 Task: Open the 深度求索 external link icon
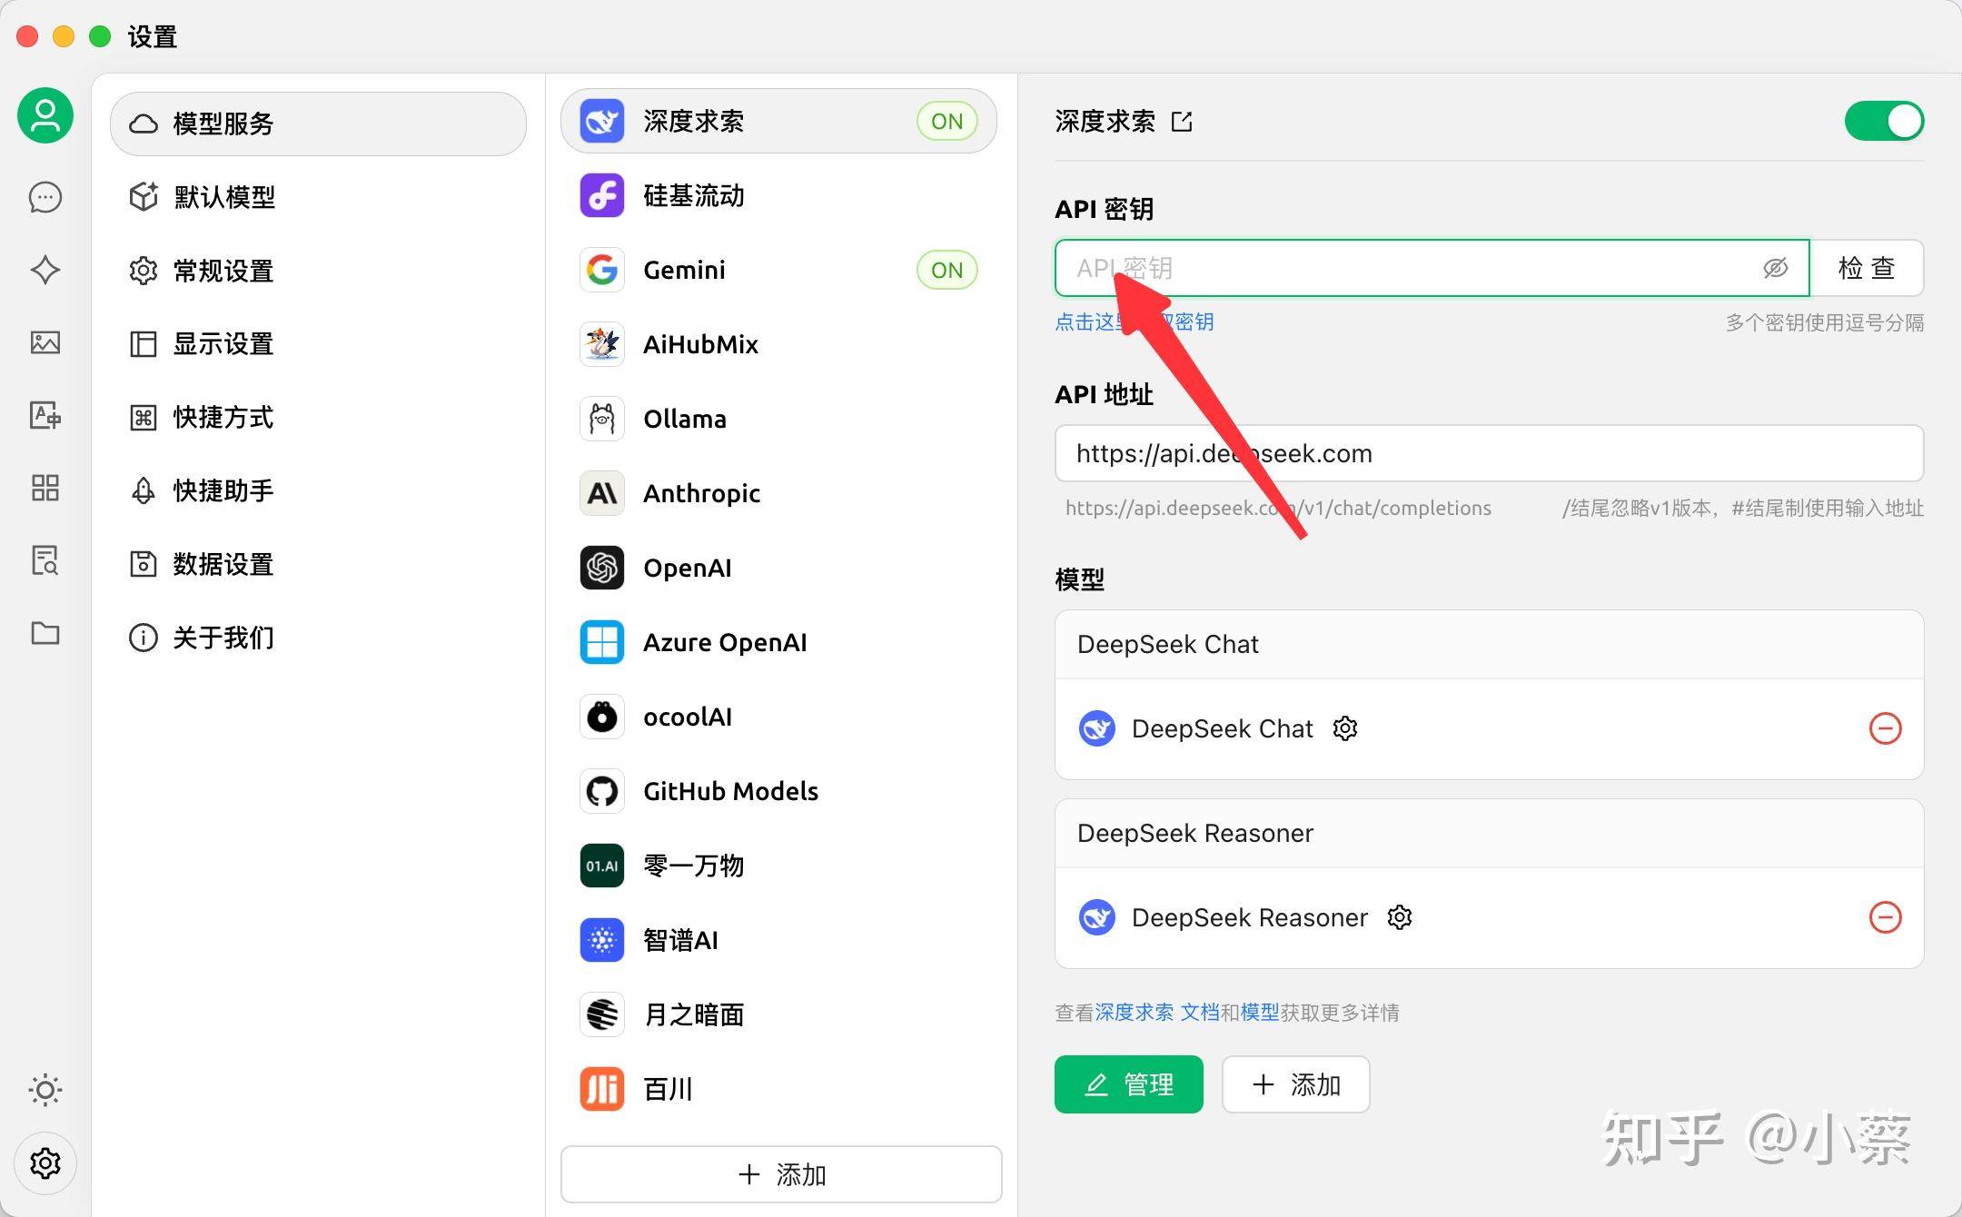click(1182, 122)
